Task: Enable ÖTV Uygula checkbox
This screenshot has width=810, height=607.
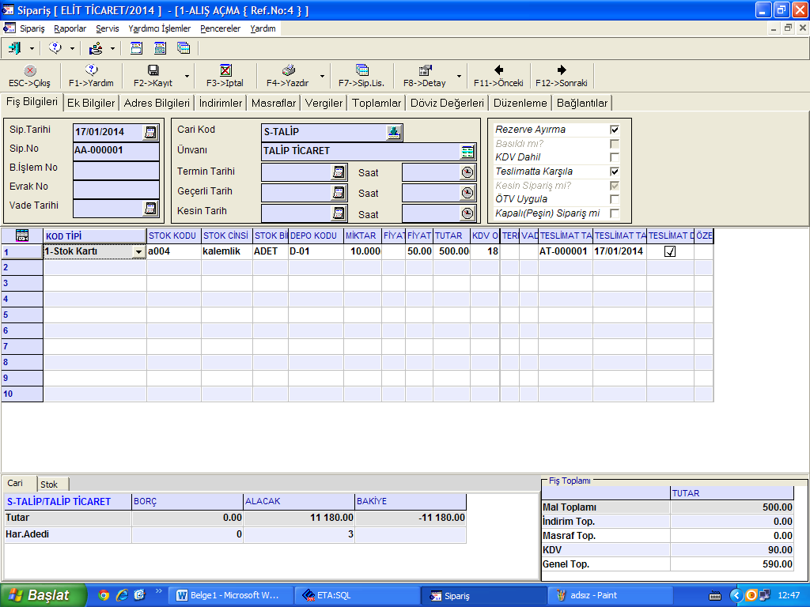Action: coord(614,198)
